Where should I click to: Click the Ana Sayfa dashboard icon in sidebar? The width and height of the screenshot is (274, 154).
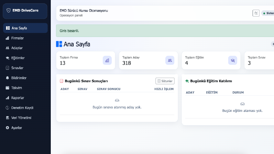[8, 28]
